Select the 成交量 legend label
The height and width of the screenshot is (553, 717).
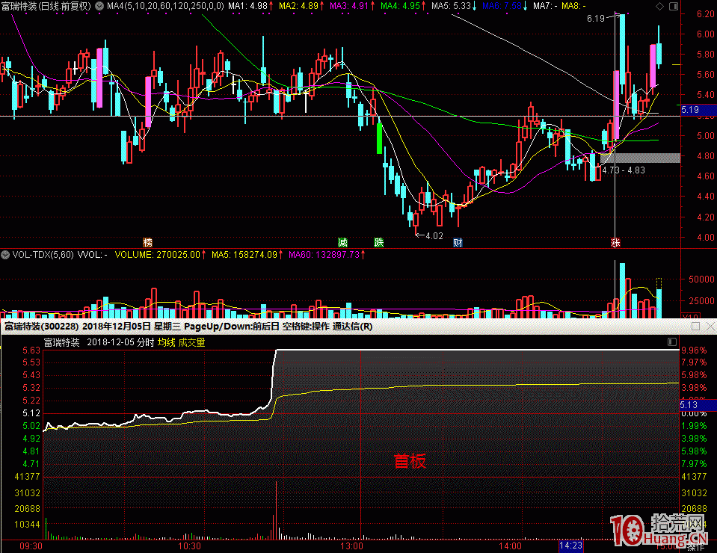(191, 342)
